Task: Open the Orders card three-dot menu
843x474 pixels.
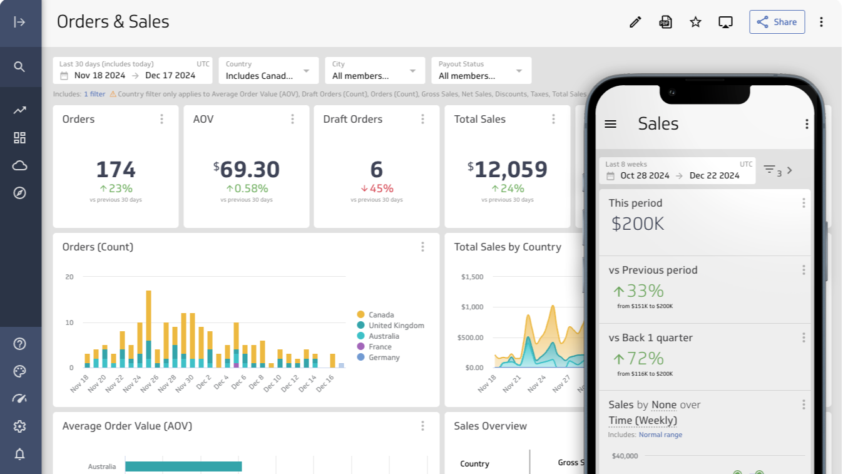Action: click(x=161, y=119)
